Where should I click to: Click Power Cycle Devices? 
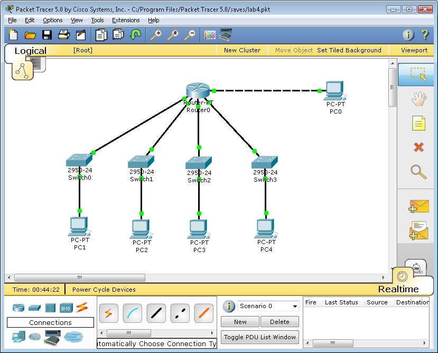click(104, 290)
